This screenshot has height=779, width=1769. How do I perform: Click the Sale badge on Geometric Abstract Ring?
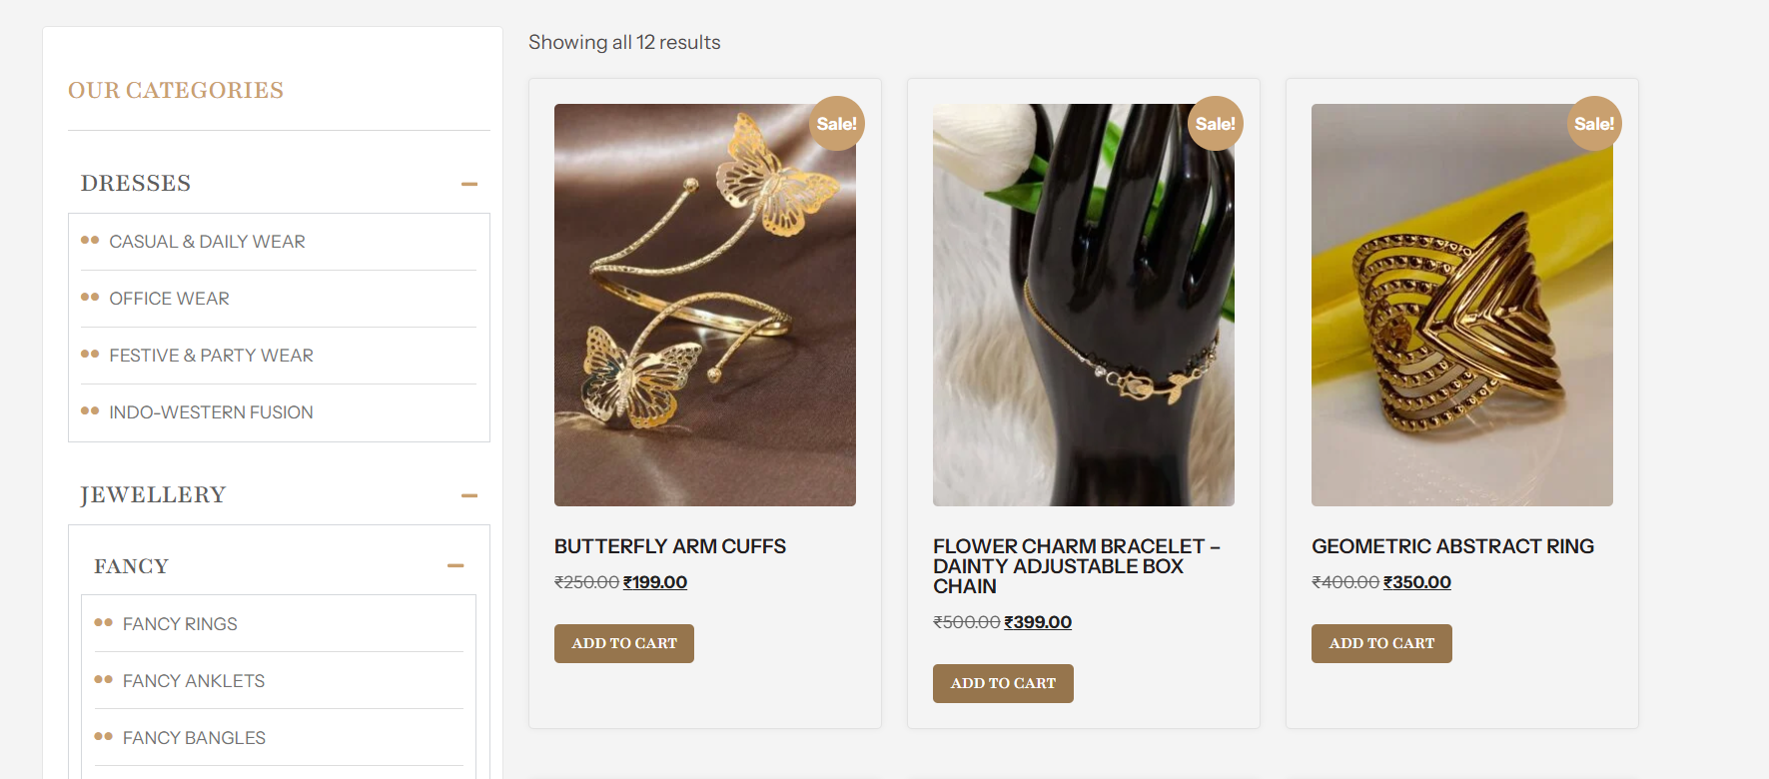1593,124
